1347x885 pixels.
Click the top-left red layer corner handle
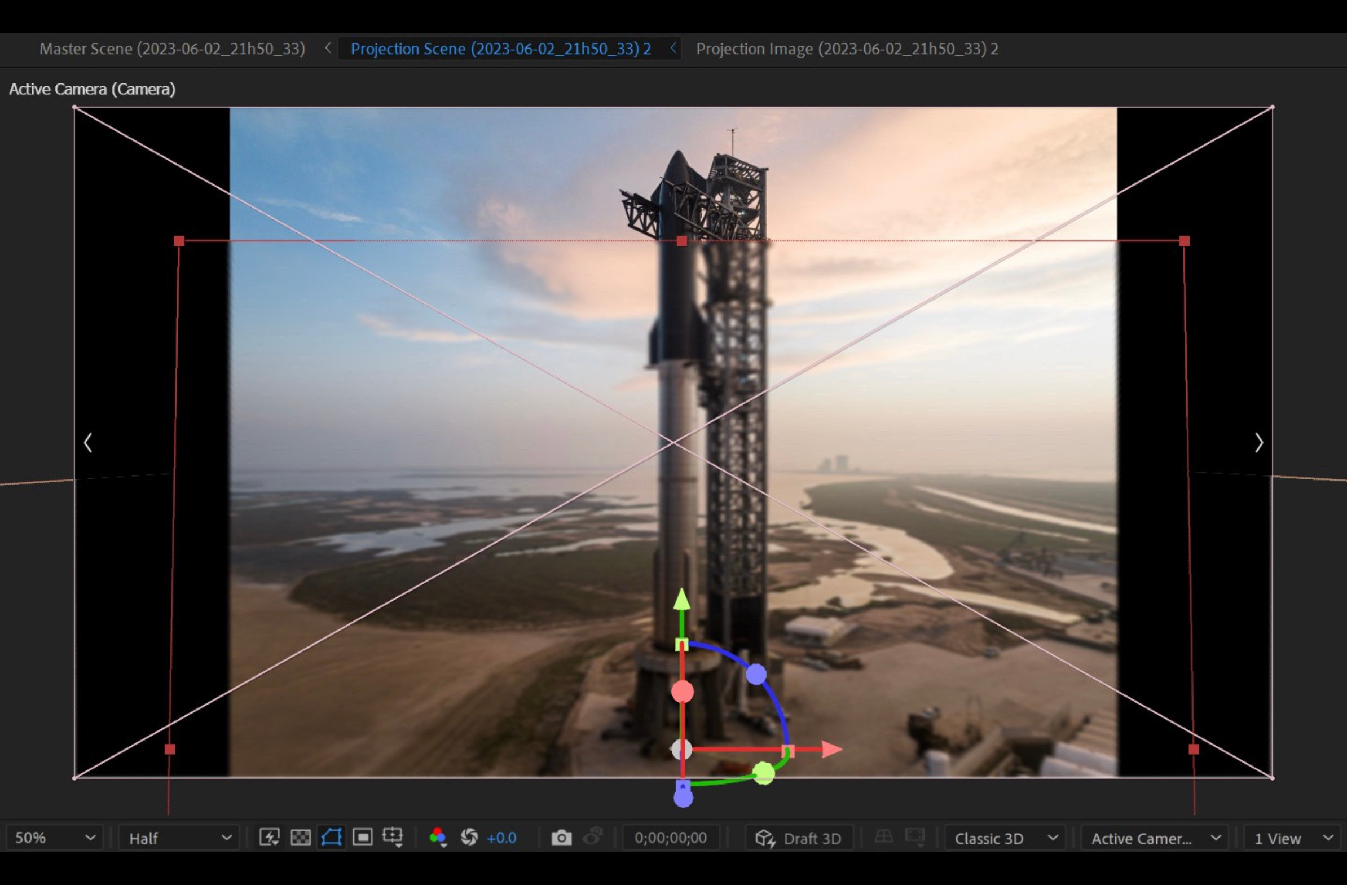pyautogui.click(x=179, y=241)
